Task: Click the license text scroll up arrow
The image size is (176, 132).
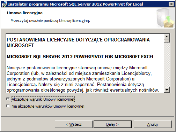Action: [167, 37]
